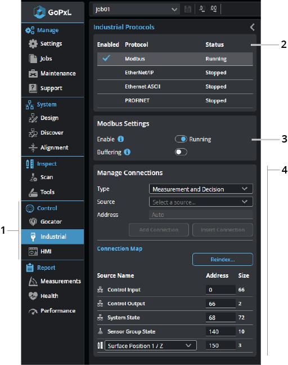Uncheck the Modbus enabled checkmark

pyautogui.click(x=106, y=58)
